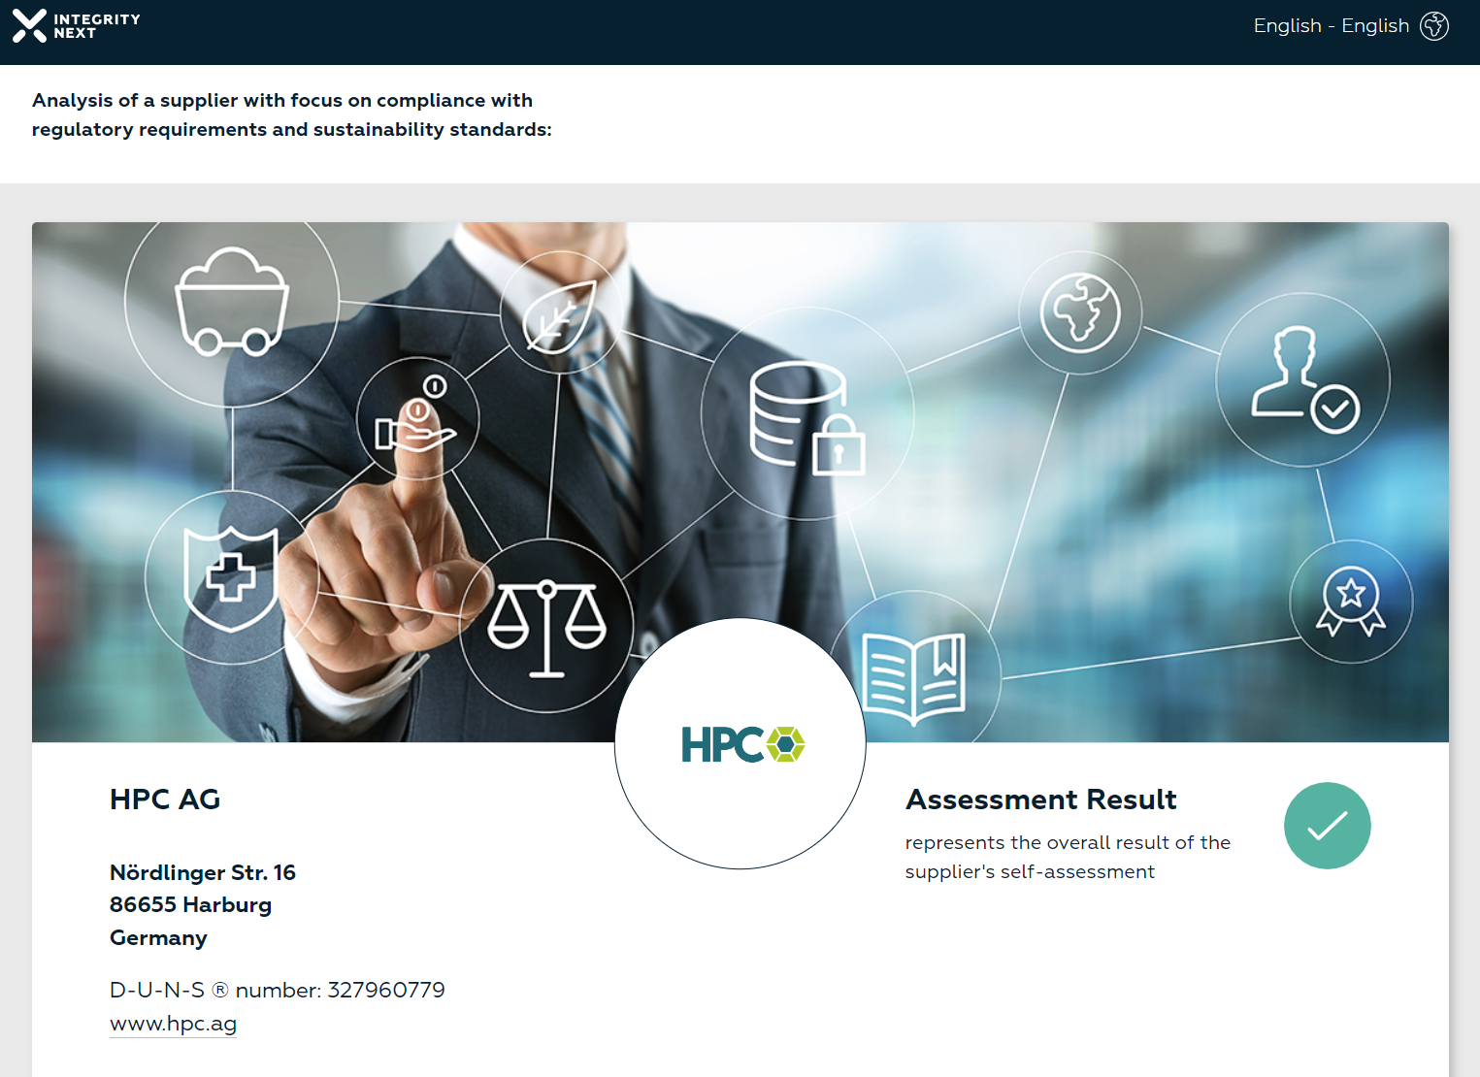
Task: Open the English language selector
Action: coord(1331,26)
